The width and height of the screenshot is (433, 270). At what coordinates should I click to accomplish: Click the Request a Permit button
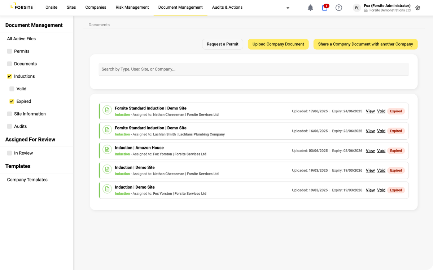point(223,44)
